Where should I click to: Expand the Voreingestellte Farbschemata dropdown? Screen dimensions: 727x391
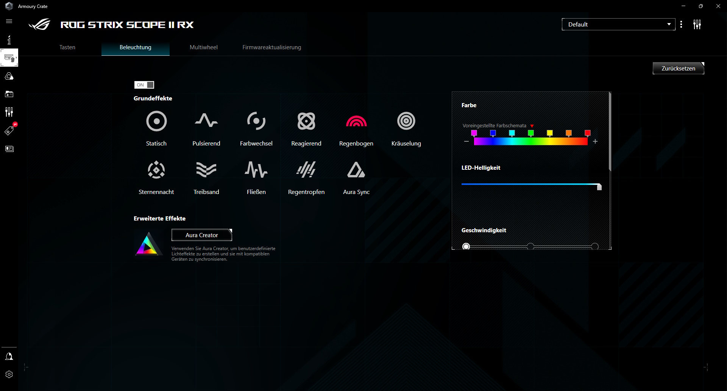coord(532,125)
